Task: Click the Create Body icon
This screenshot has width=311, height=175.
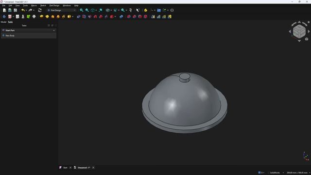Action: (4, 17)
